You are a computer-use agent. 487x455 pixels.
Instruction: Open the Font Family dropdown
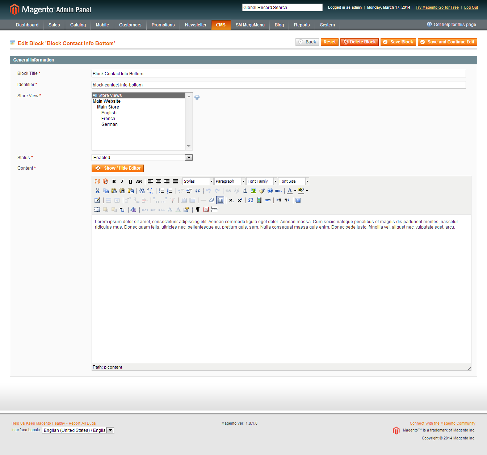[x=261, y=181]
